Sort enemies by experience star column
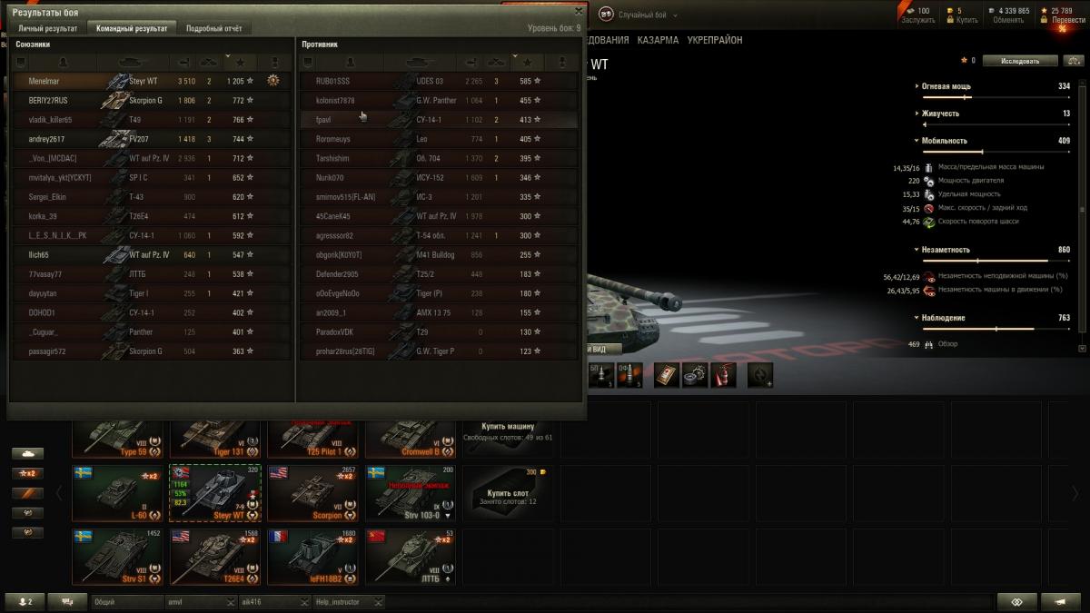This screenshot has height=613, width=1090. tap(527, 62)
